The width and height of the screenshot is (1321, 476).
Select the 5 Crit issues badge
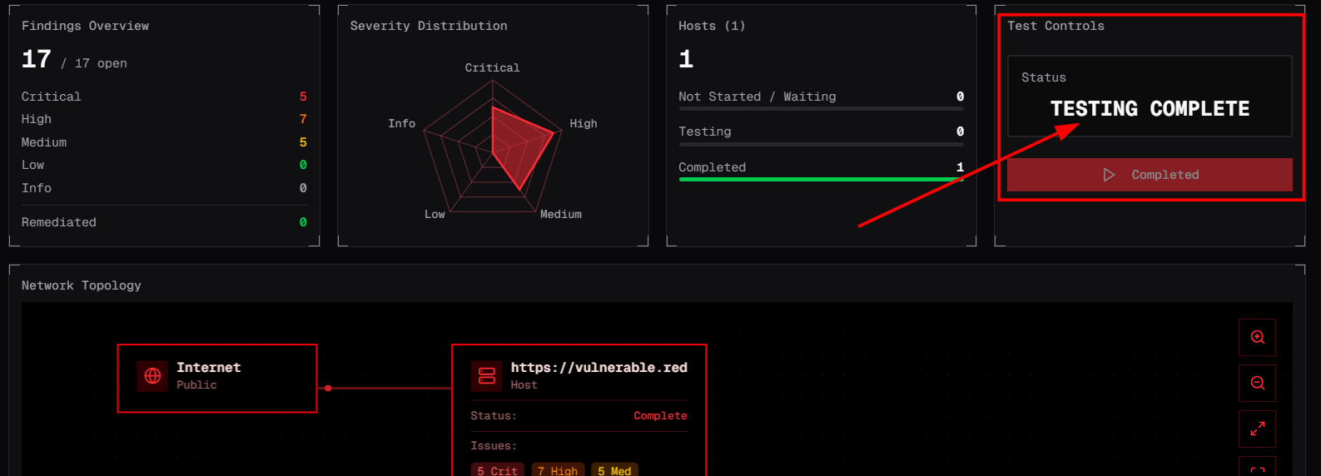[497, 470]
